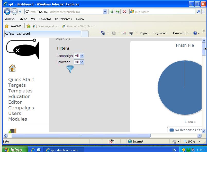Open the Herramientas menu in menu bar

point(63,19)
